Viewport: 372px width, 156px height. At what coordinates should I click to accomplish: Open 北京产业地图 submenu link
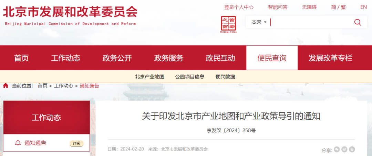(x=149, y=77)
